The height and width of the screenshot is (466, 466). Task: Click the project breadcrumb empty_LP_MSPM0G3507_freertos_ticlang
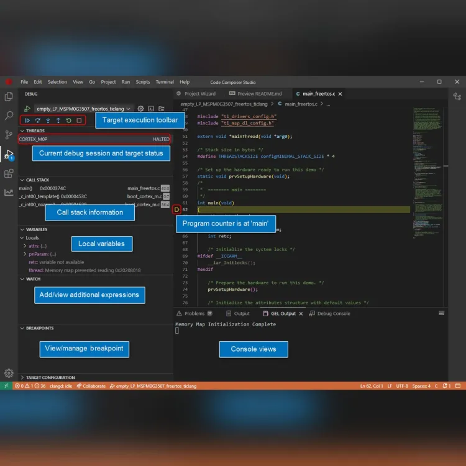click(224, 104)
